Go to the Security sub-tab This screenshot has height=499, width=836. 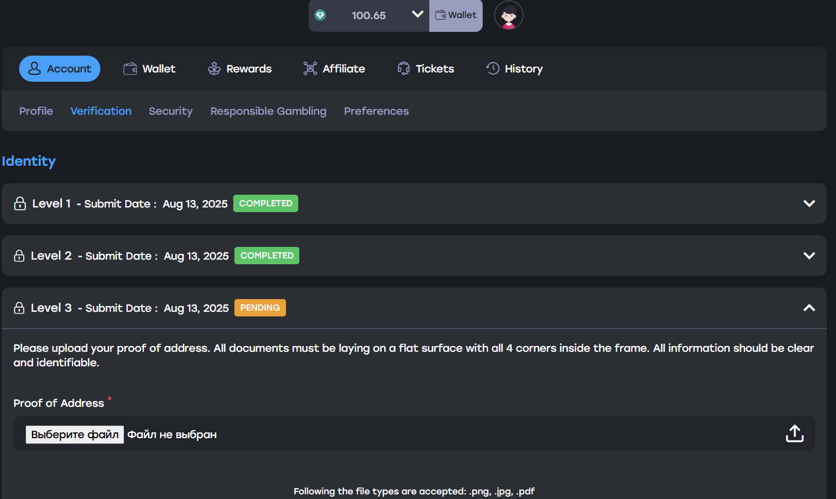171,111
